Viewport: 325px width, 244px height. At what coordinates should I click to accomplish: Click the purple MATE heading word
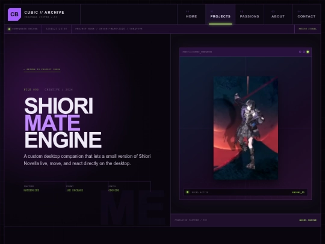pyautogui.click(x=52, y=123)
